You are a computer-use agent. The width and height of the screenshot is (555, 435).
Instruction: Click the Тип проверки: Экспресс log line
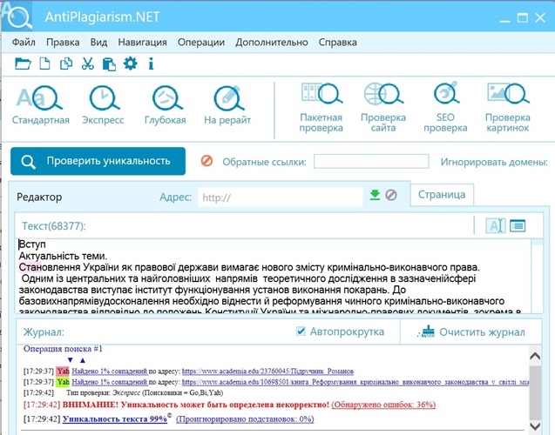[145, 392]
